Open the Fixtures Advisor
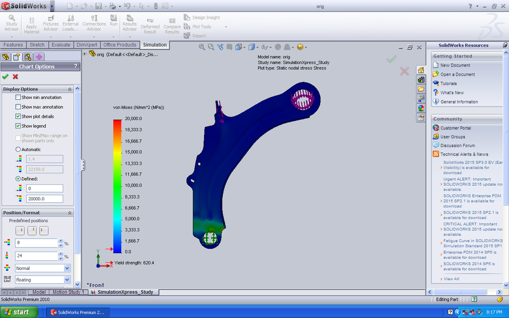509x318 pixels. pyautogui.click(x=51, y=23)
